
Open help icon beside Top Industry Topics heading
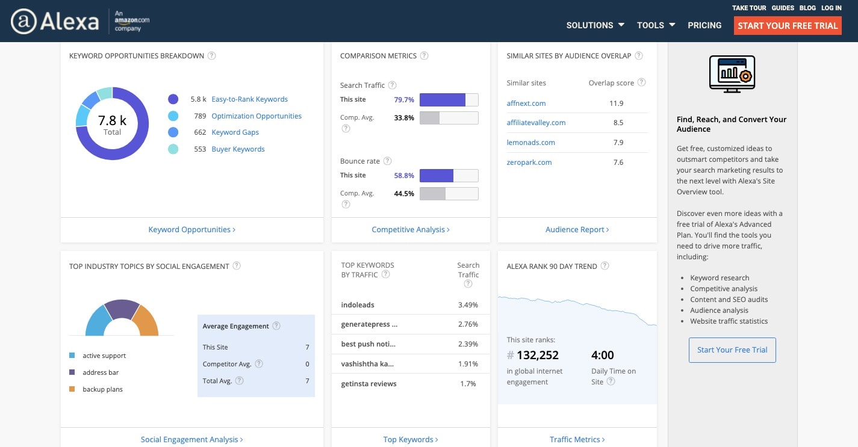click(x=237, y=266)
